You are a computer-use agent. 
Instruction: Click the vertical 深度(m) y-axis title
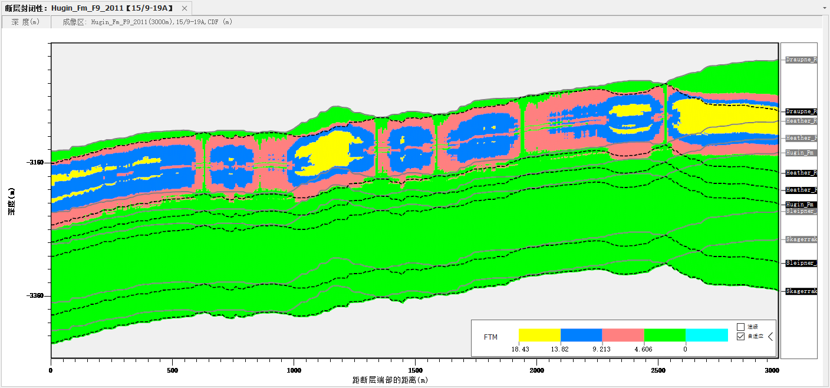[x=12, y=201]
